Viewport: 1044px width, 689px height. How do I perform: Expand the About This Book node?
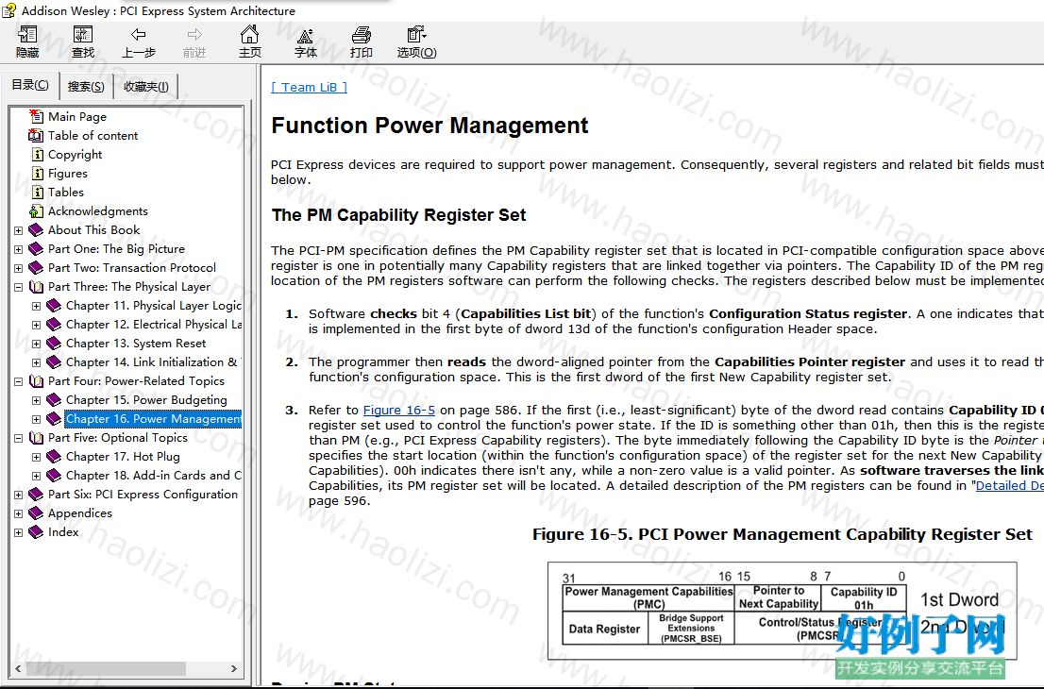[x=19, y=230]
